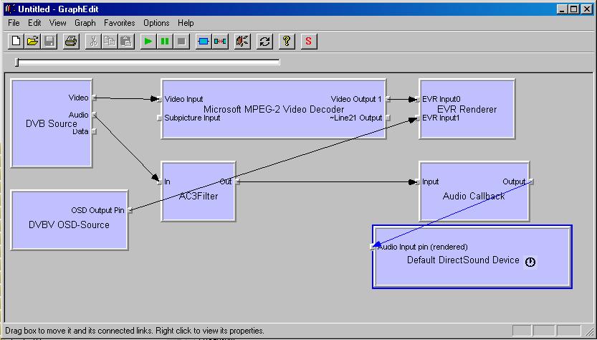Click the decoder's Video Input pin
Image resolution: width=597 pixels, height=340 pixels.
coord(160,100)
